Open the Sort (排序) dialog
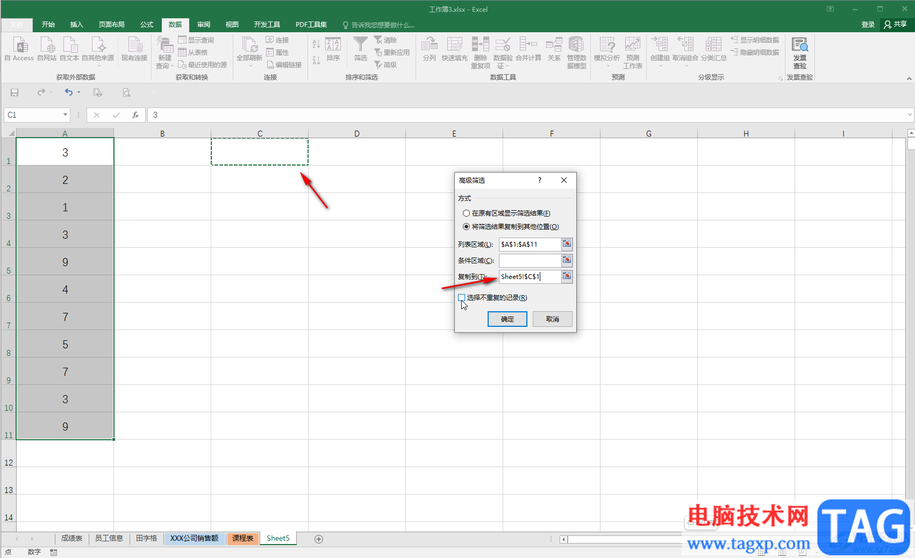The image size is (915, 558). point(333,49)
